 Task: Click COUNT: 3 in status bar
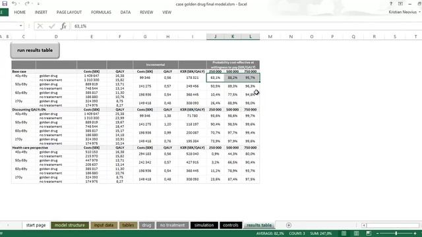[297, 234]
